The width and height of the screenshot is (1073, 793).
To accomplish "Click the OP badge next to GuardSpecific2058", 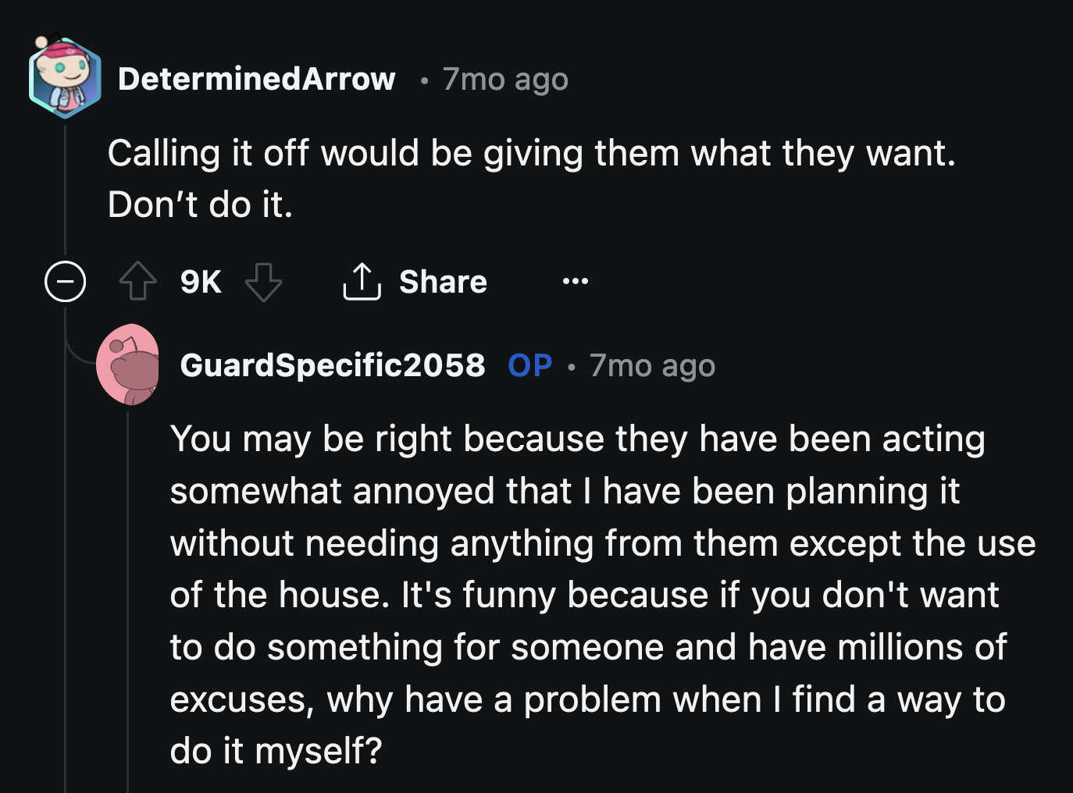I will coord(529,364).
